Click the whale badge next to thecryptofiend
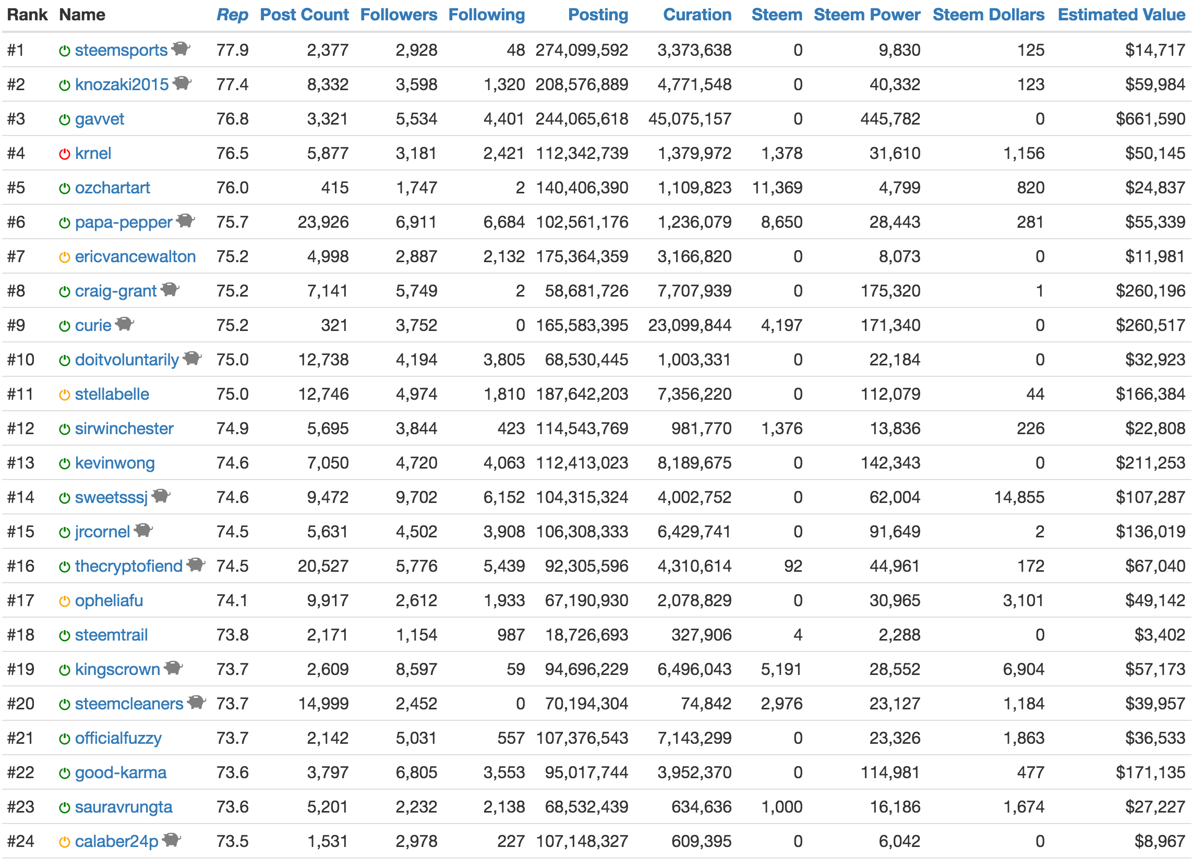Screen dimensions: 1204x860 click(196, 565)
